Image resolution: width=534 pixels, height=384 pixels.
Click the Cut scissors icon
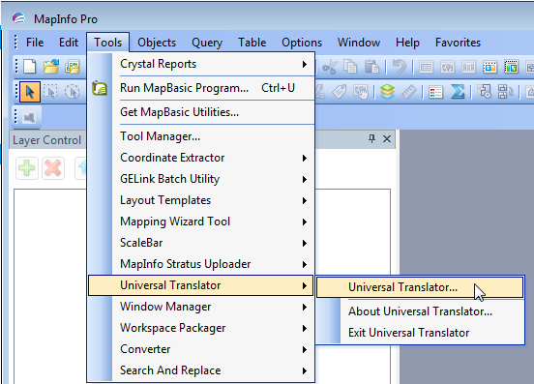[329, 67]
